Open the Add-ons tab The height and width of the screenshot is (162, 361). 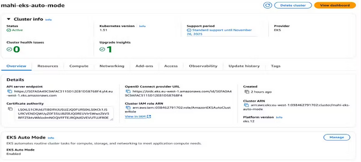(144, 66)
